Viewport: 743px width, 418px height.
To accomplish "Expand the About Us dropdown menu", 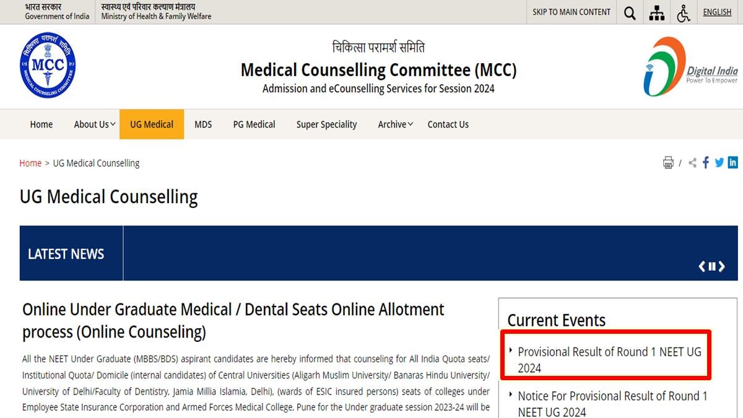I will (x=95, y=124).
